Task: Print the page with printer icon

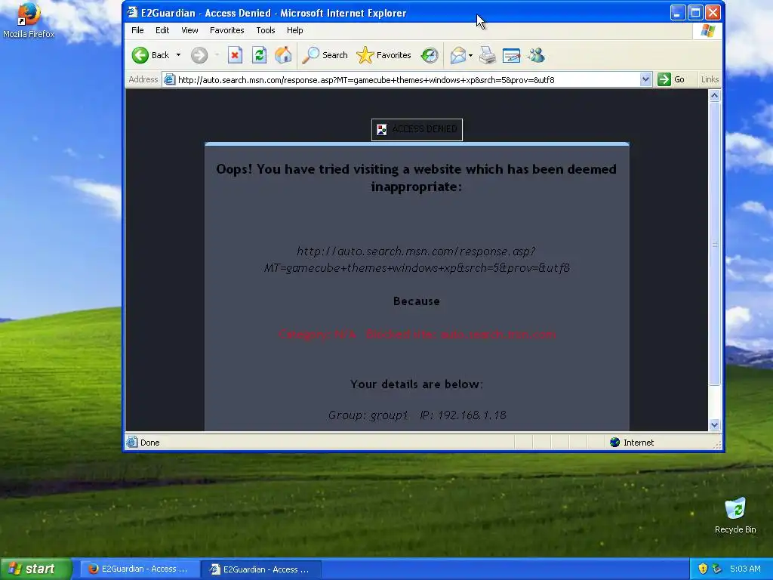Action: [x=488, y=55]
